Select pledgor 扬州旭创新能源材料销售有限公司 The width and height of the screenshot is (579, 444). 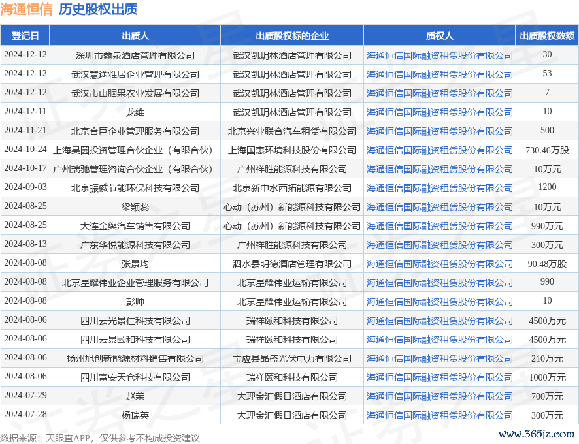pos(135,358)
